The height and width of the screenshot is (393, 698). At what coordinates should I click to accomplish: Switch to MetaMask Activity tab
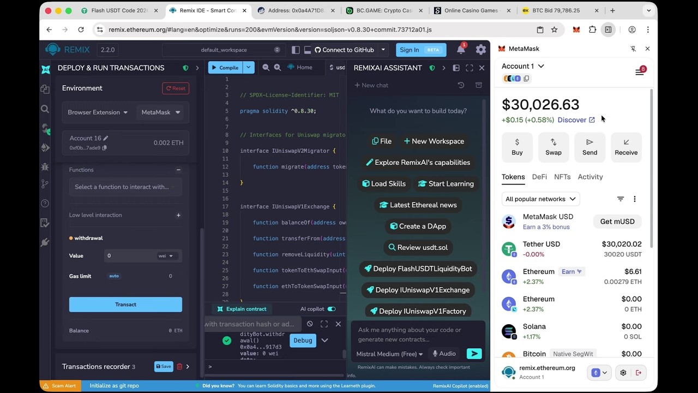pos(590,177)
